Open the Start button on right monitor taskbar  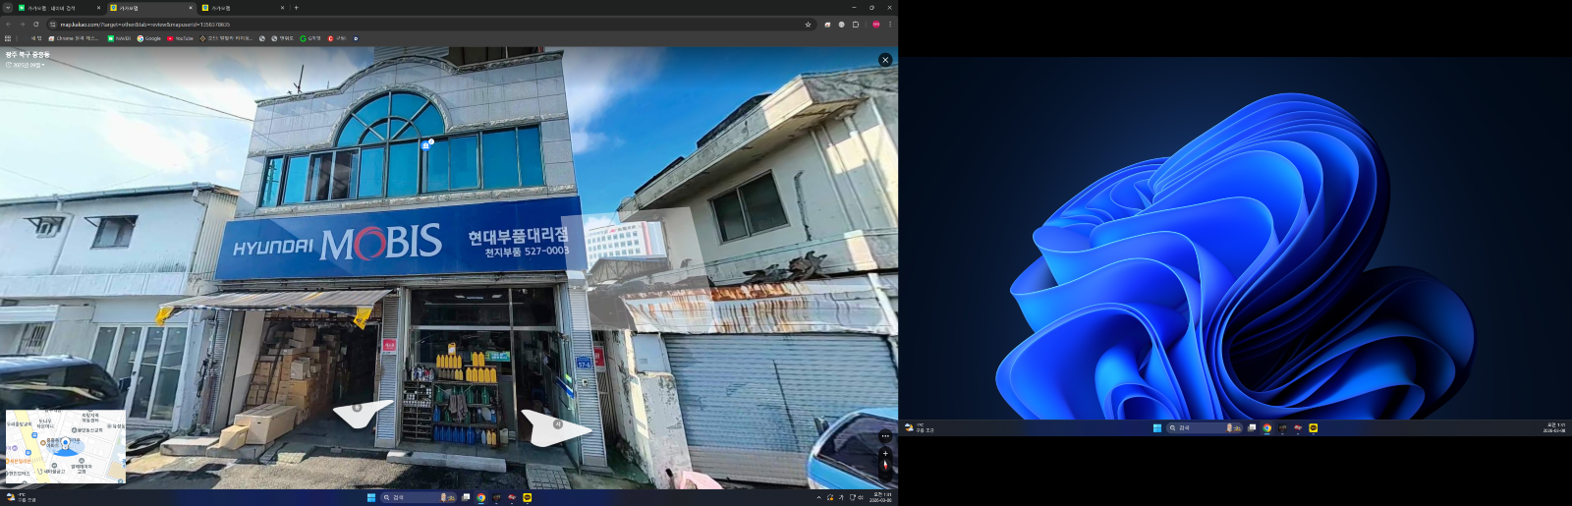1157,428
